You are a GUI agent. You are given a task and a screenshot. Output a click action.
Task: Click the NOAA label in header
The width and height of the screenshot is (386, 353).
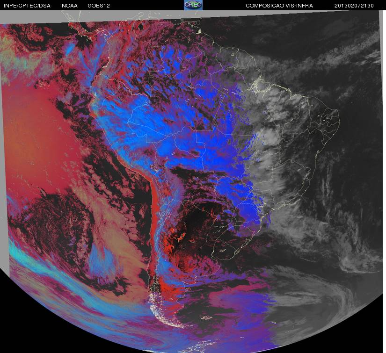[70, 6]
